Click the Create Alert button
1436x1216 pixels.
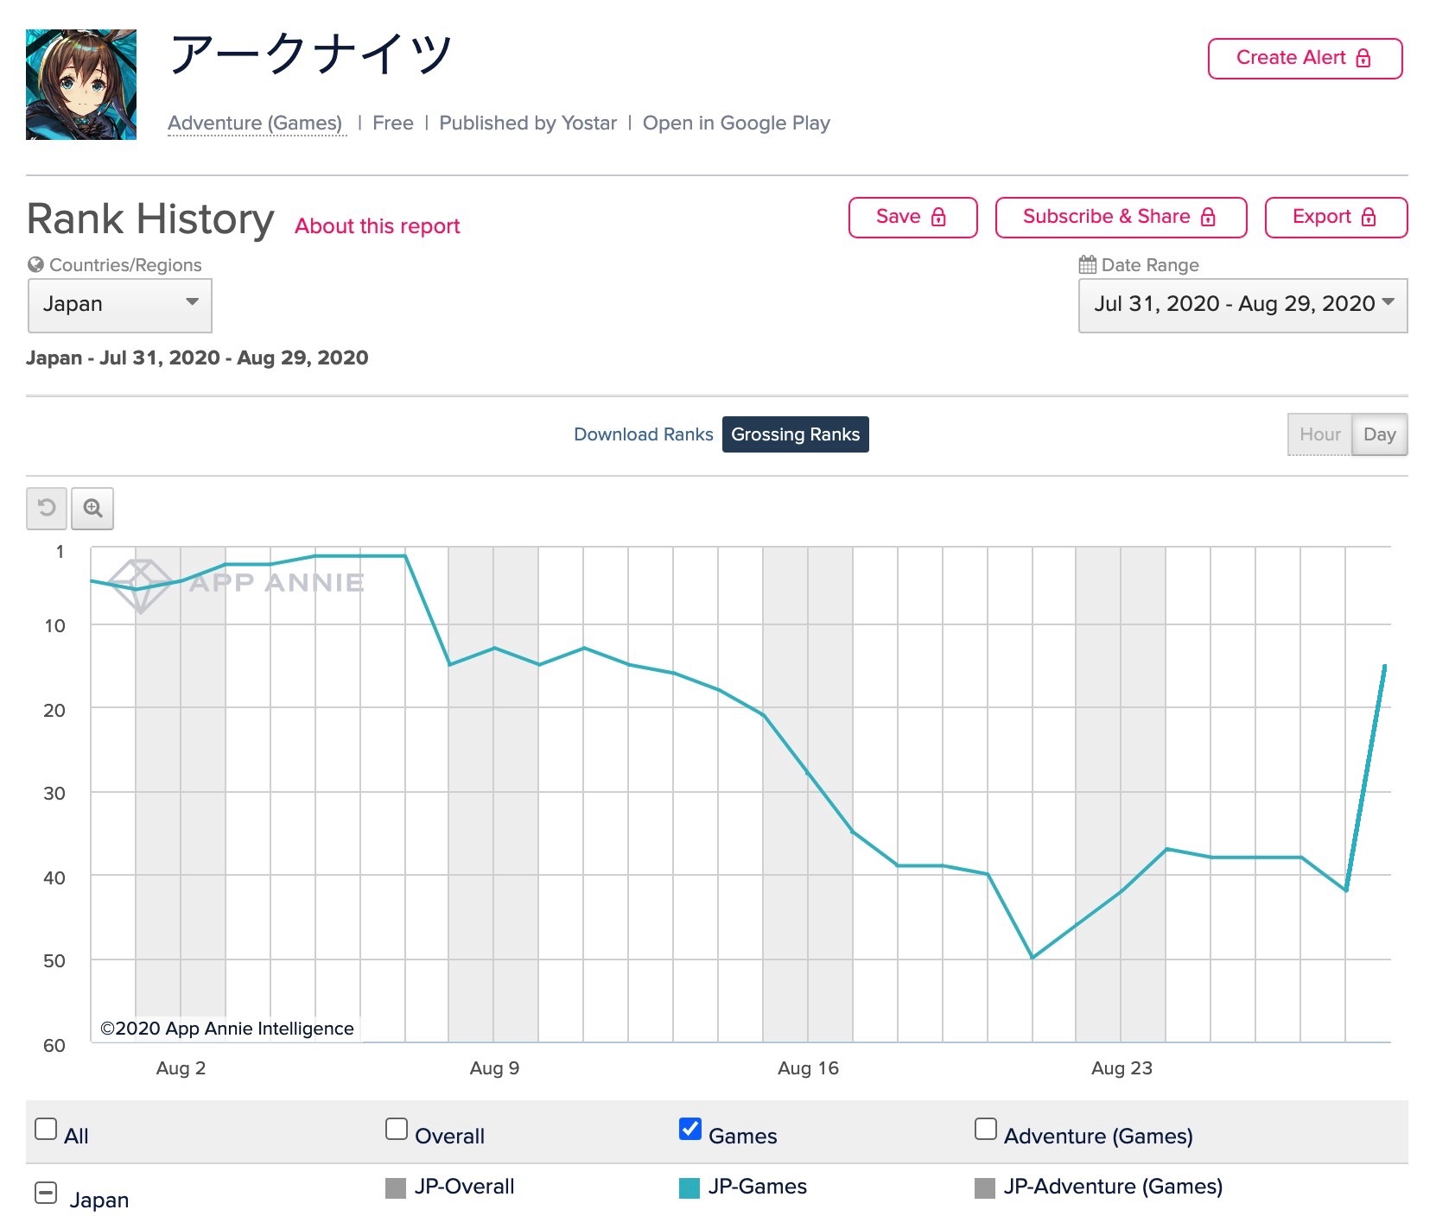(1305, 58)
